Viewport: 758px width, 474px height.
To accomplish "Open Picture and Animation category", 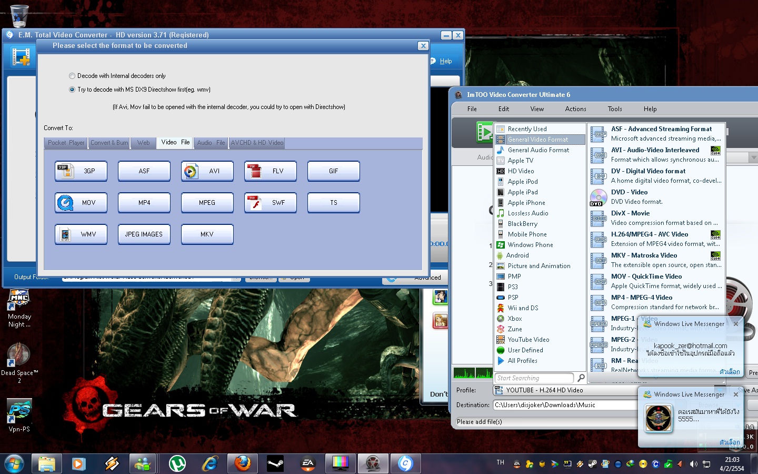I will coord(540,266).
